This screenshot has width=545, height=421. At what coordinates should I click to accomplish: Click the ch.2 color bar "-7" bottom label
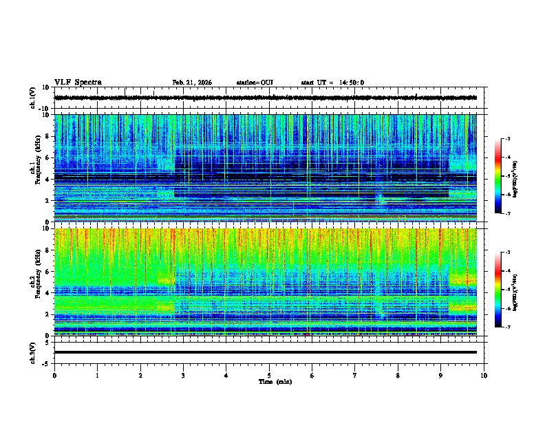508,327
